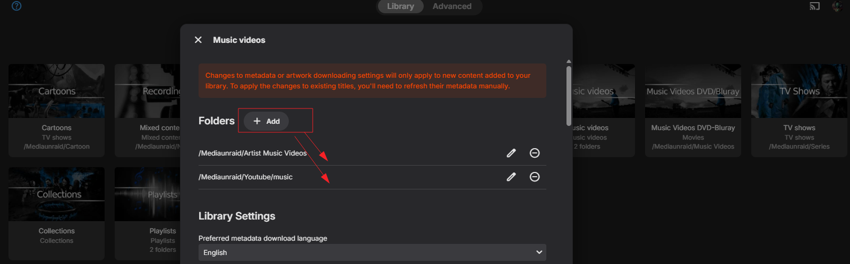Close the Music videos dialog

198,40
